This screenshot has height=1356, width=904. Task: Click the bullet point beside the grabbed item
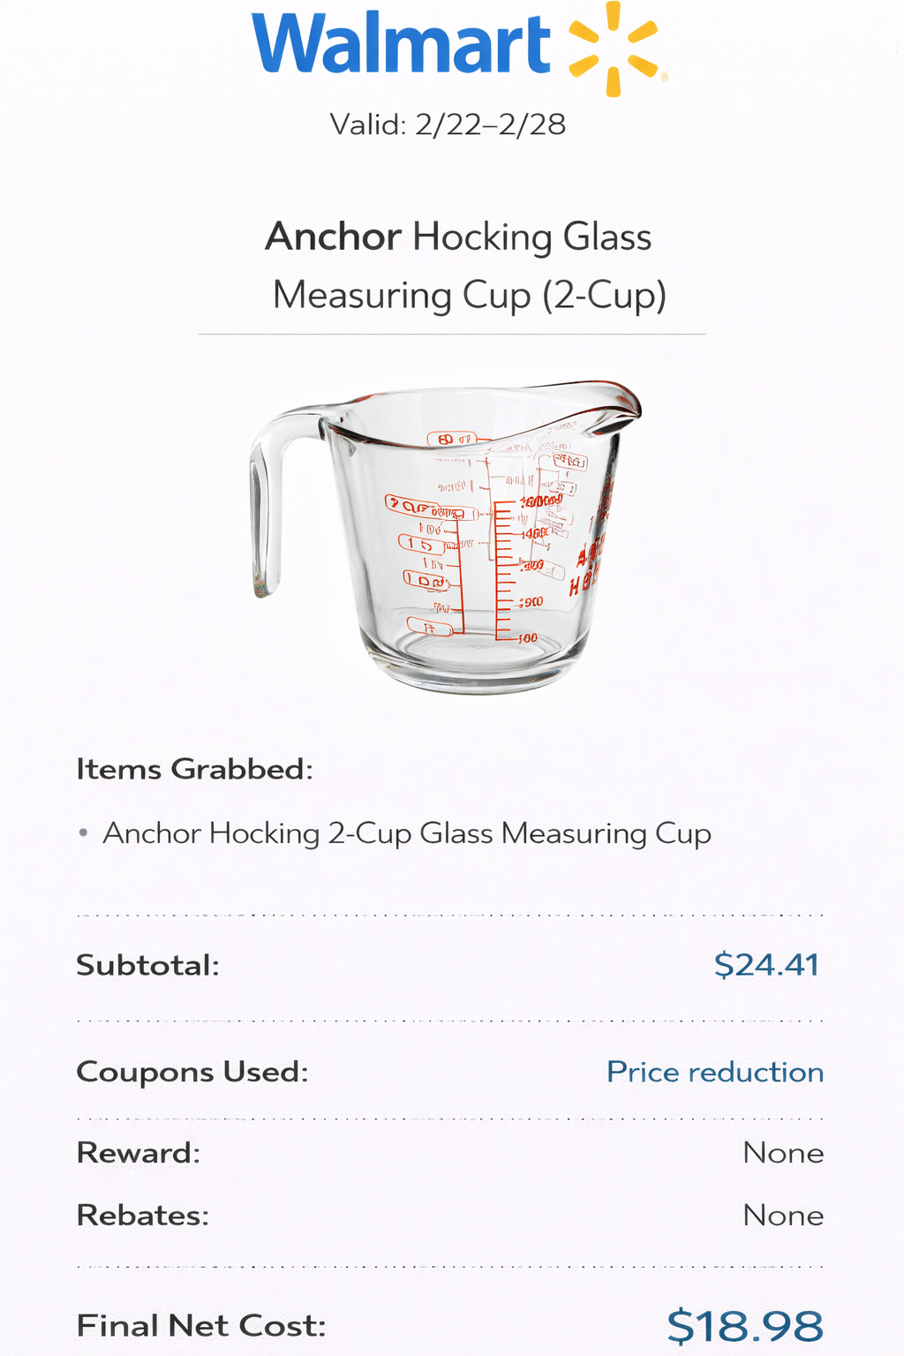(x=83, y=832)
